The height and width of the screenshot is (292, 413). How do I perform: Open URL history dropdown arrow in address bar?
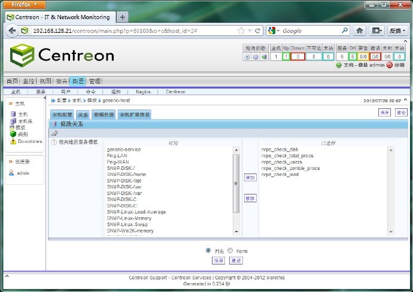(250, 31)
